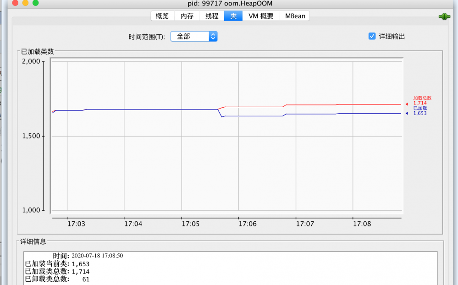Click the window title pid: 99717 oom.HeapOOM
Screen dimensions: 458x285
click(x=230, y=4)
